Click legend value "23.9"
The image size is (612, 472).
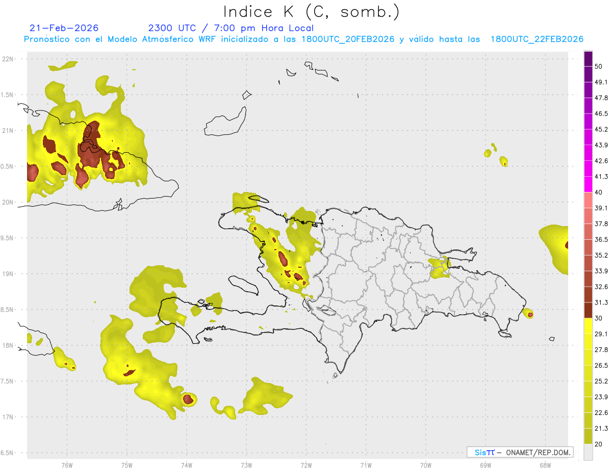(601, 397)
